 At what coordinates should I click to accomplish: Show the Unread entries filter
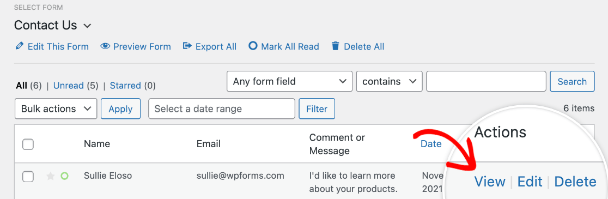69,86
